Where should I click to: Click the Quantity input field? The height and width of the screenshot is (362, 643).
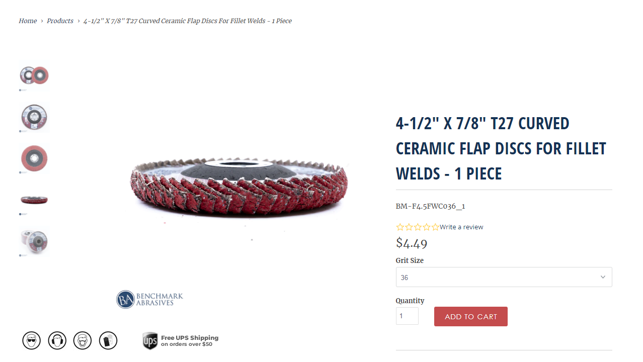(x=407, y=316)
